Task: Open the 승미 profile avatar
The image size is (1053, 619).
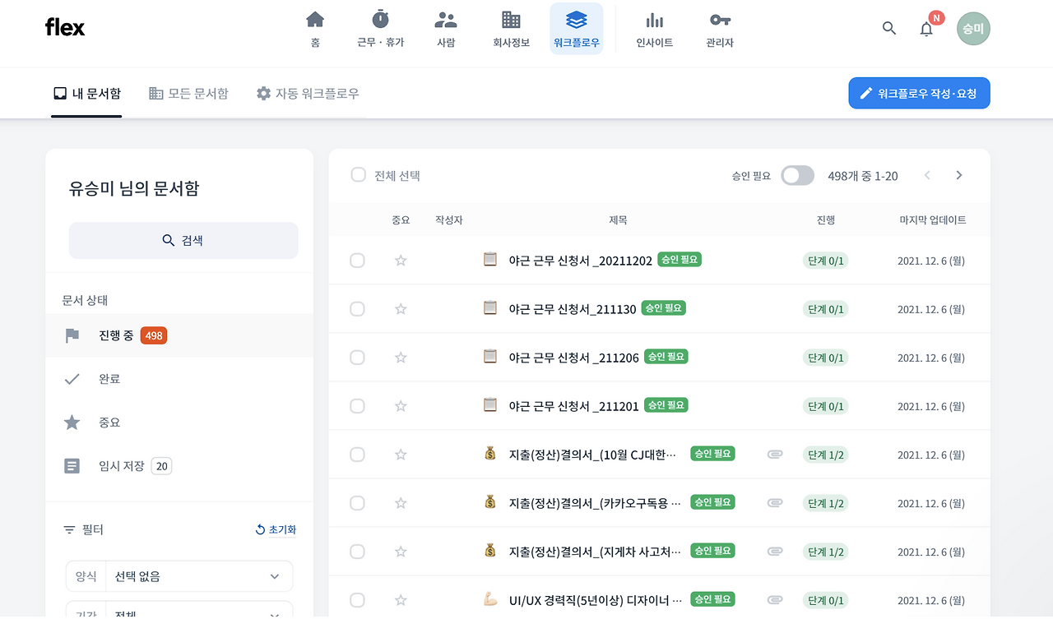Action: [974, 28]
